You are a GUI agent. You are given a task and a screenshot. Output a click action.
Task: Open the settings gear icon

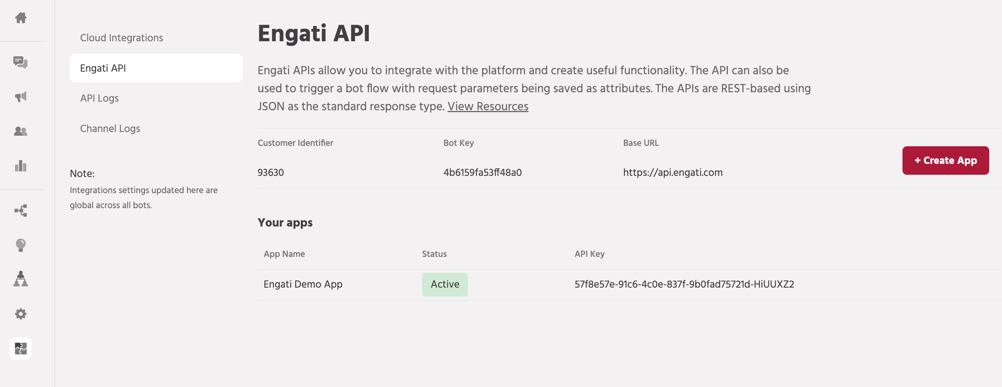click(x=20, y=313)
